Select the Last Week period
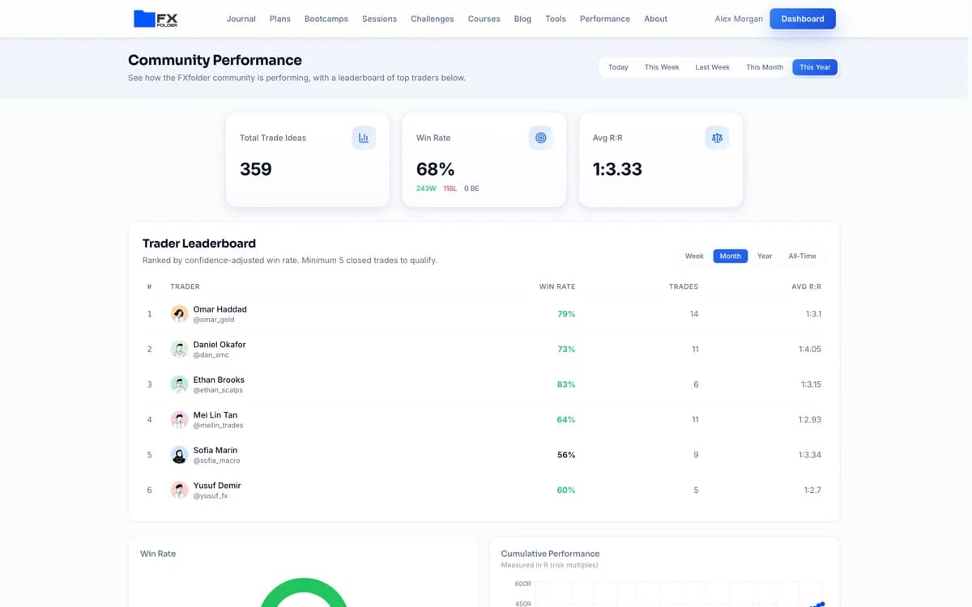The width and height of the screenshot is (972, 607). coord(713,67)
